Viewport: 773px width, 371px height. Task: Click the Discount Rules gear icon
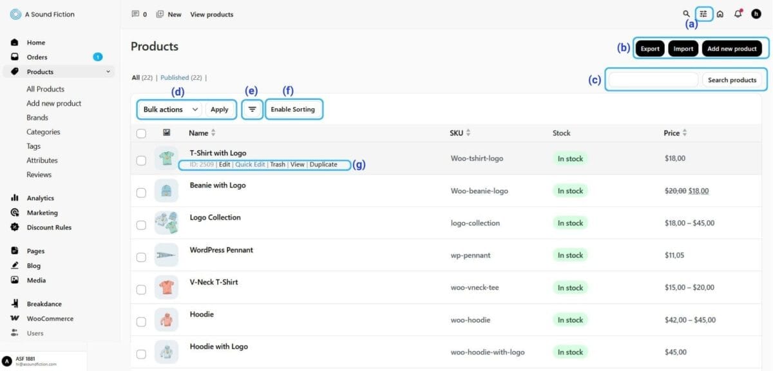pos(15,227)
